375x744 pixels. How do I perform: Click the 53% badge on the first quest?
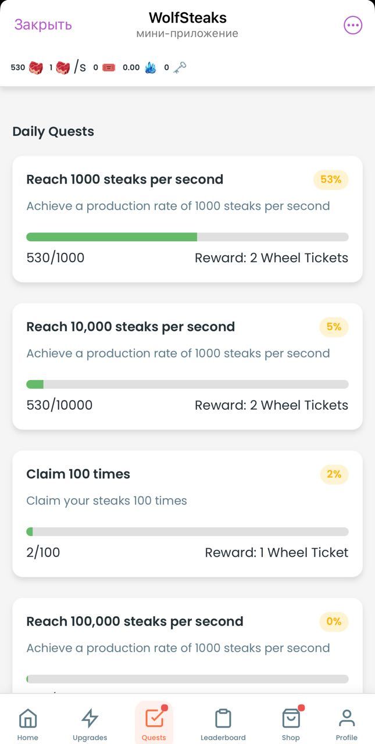330,179
